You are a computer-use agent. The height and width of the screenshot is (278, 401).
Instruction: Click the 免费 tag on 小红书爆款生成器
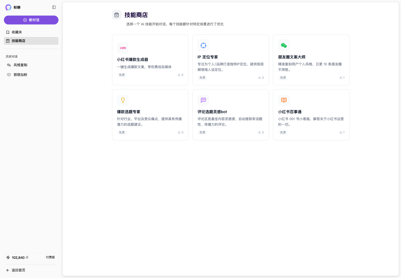pyautogui.click(x=122, y=75)
